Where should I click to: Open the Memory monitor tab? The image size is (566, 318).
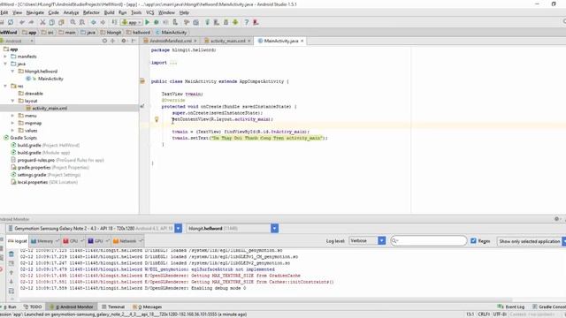[45, 241]
